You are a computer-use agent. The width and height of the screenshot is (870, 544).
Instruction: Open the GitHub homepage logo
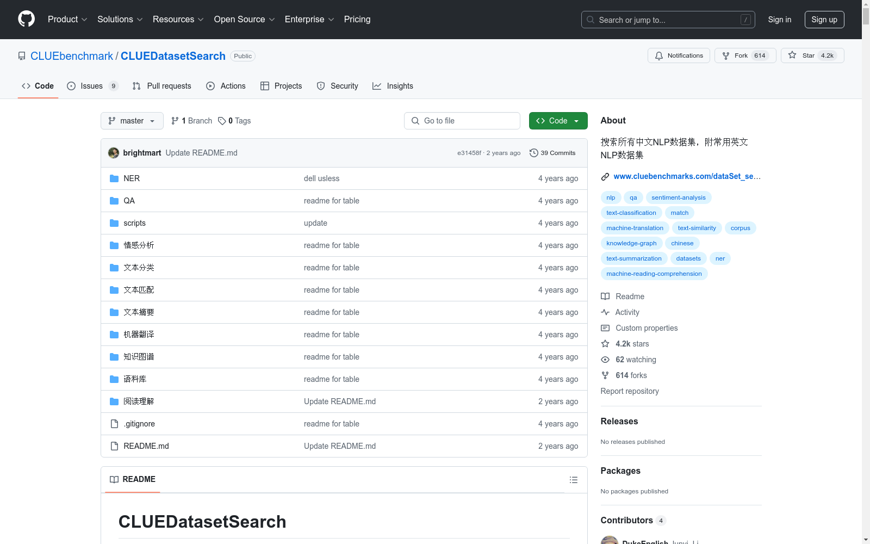(x=26, y=19)
